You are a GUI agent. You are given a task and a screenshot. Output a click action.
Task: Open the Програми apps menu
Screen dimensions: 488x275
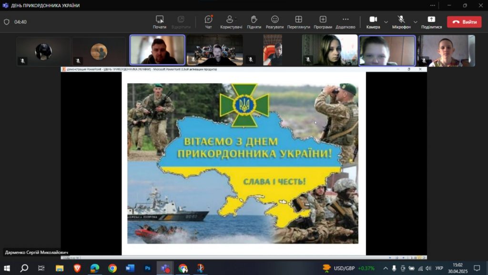(323, 22)
